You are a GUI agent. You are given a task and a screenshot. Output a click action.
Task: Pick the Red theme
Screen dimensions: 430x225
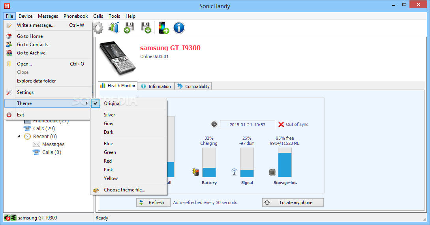click(129, 161)
